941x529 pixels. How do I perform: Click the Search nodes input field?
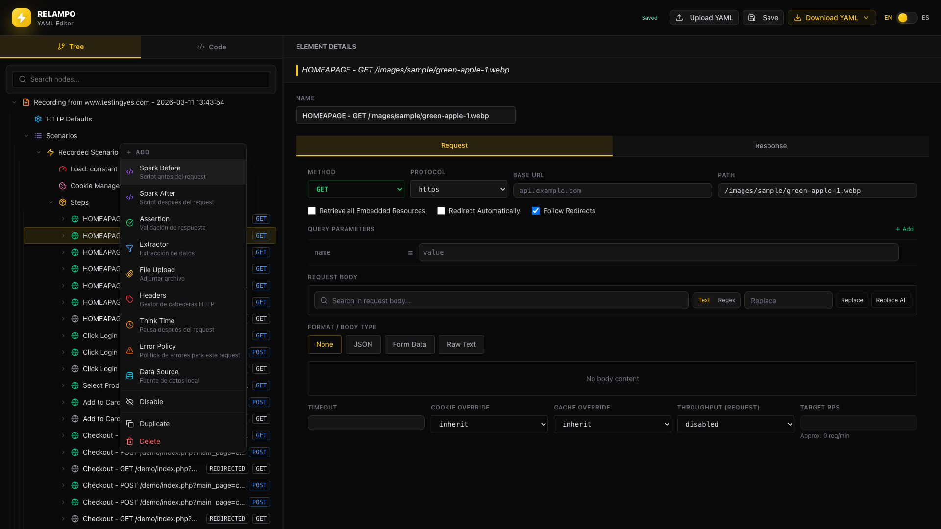tap(141, 79)
